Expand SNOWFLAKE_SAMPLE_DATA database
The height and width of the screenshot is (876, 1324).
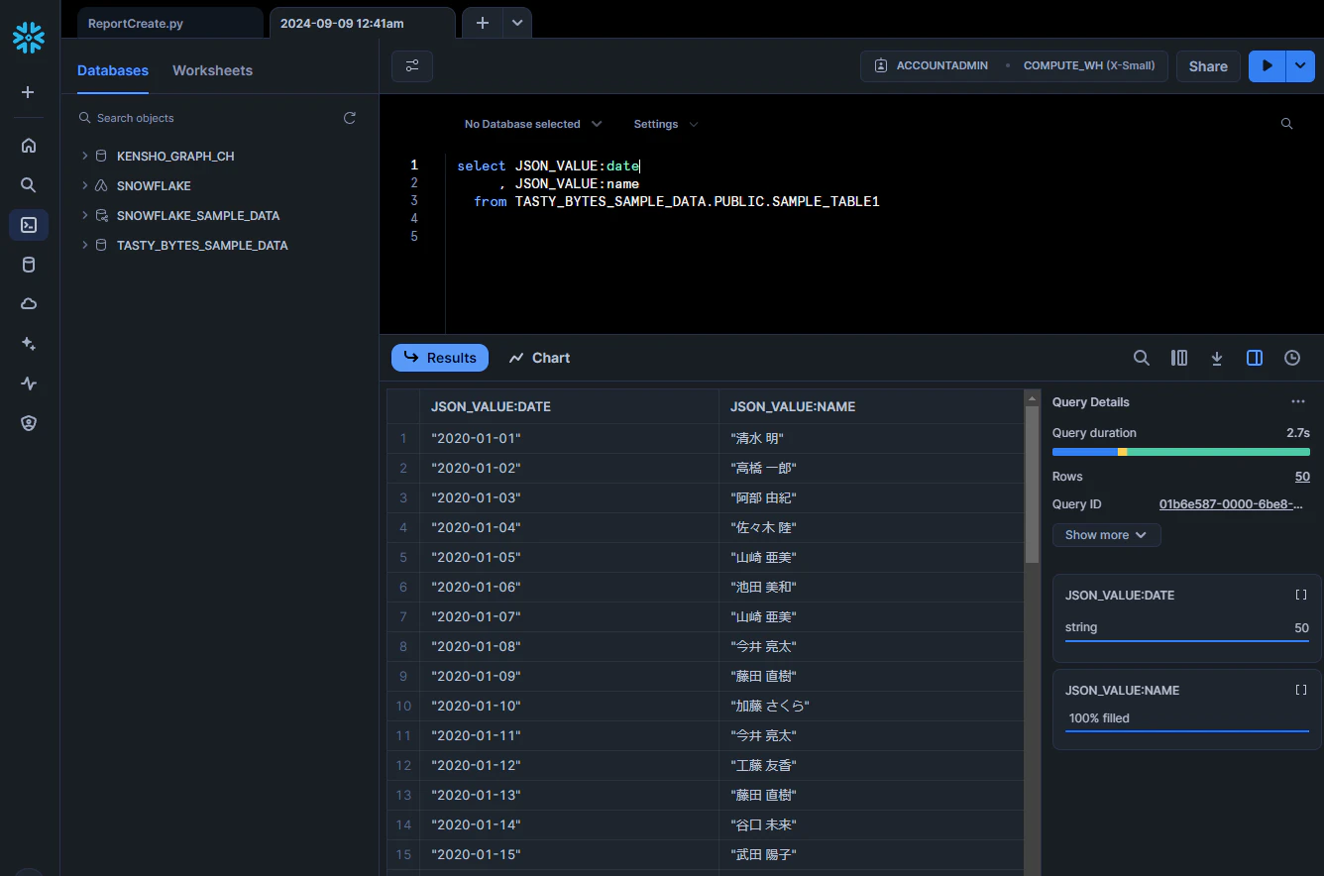click(x=85, y=216)
